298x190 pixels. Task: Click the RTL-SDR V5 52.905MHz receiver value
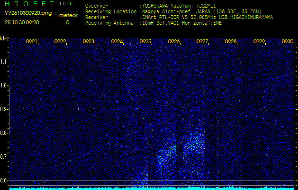(x=208, y=18)
